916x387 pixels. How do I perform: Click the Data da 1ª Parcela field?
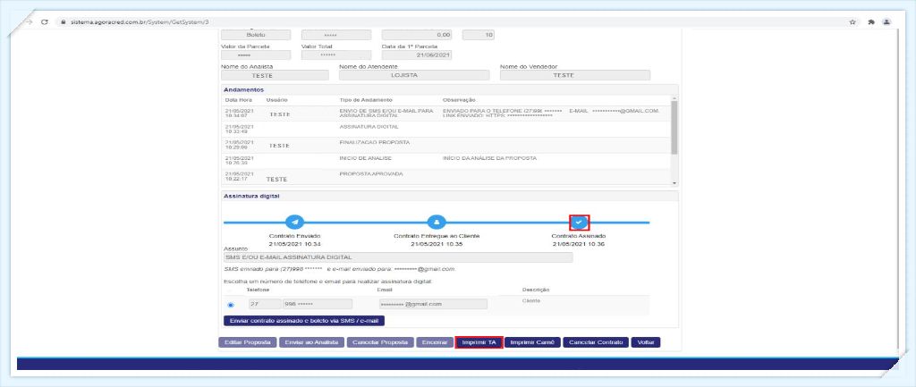[417, 55]
